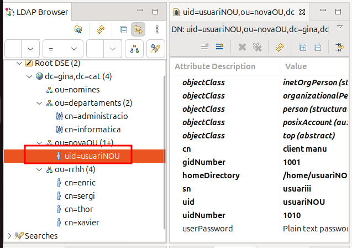Refresh the LDAP Browser tree
This screenshot has width=352, height=248.
point(101,30)
